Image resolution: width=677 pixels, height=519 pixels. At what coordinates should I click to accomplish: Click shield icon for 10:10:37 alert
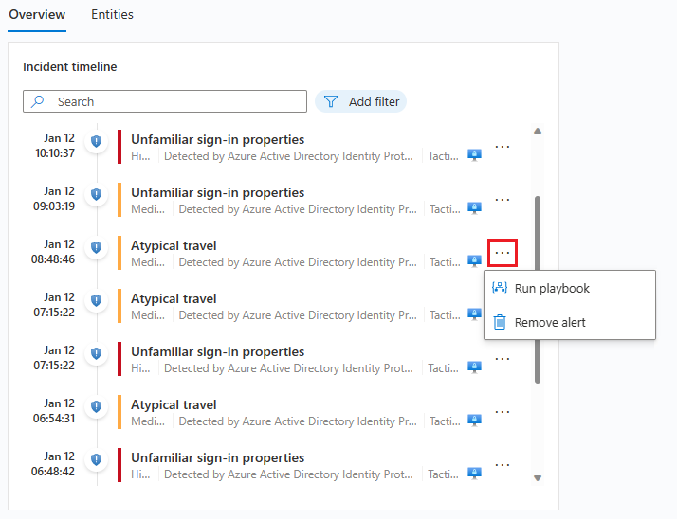(x=96, y=141)
